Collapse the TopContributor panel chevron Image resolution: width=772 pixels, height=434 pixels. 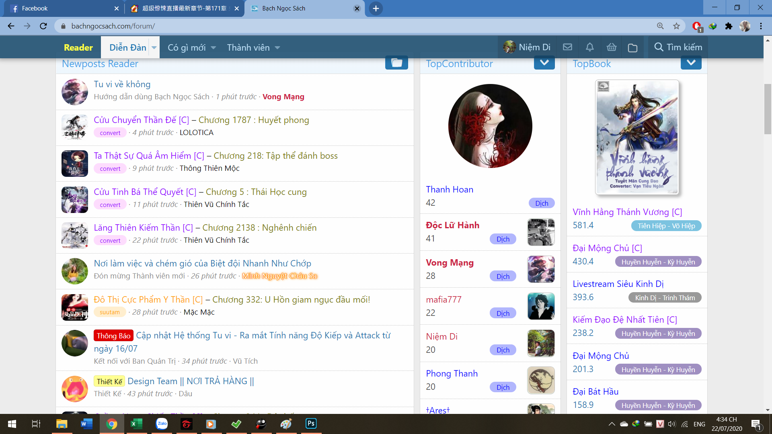coord(544,63)
